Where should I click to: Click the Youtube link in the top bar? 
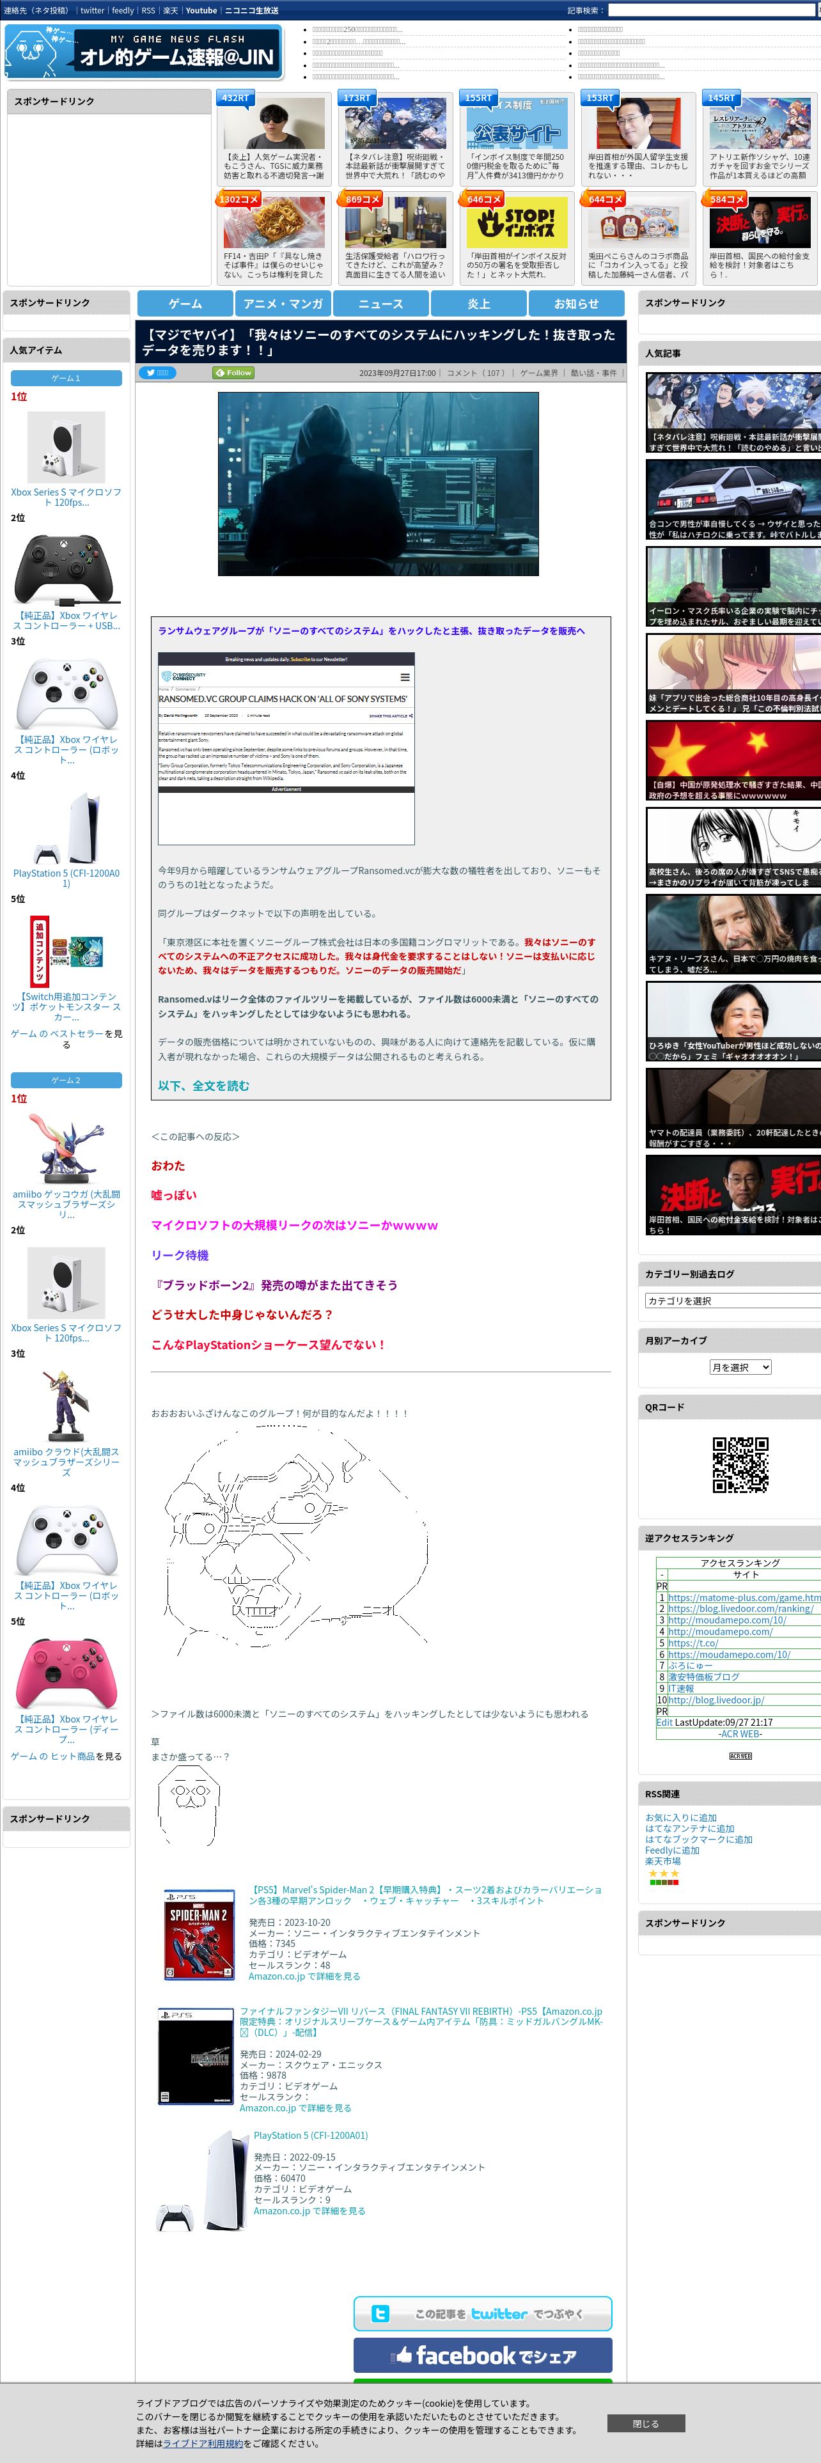201,10
